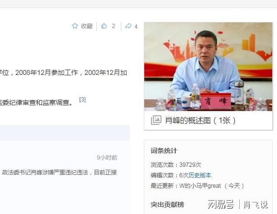Click the 收藏 label
277x214 pixels.
[x=87, y=26]
